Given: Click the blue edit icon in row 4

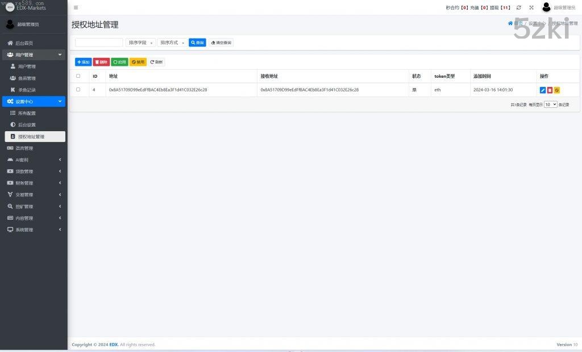Looking at the screenshot, I should point(542,90).
